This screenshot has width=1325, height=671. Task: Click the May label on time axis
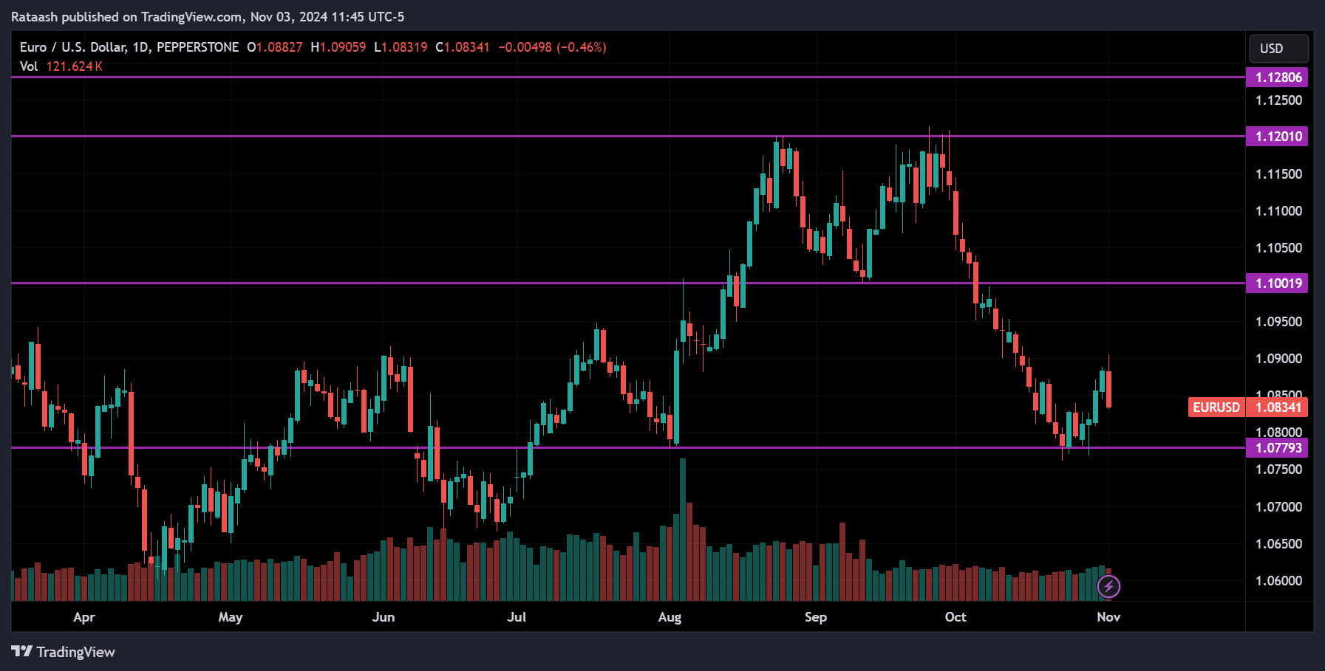231,617
